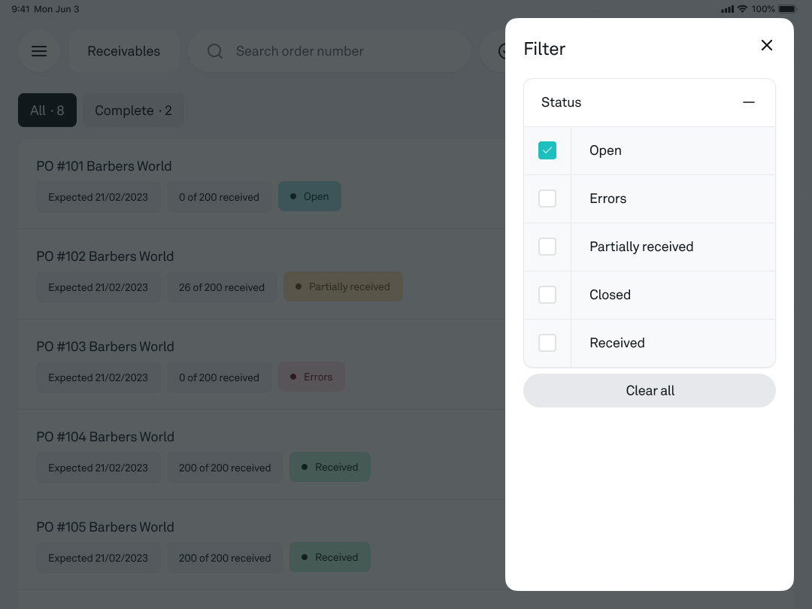This screenshot has height=609, width=812.
Task: Switch to the Complete · 2 tab
Action: tap(133, 111)
